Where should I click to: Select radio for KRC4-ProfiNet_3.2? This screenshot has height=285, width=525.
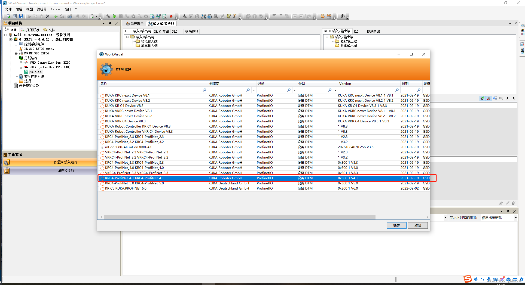[x=102, y=142]
